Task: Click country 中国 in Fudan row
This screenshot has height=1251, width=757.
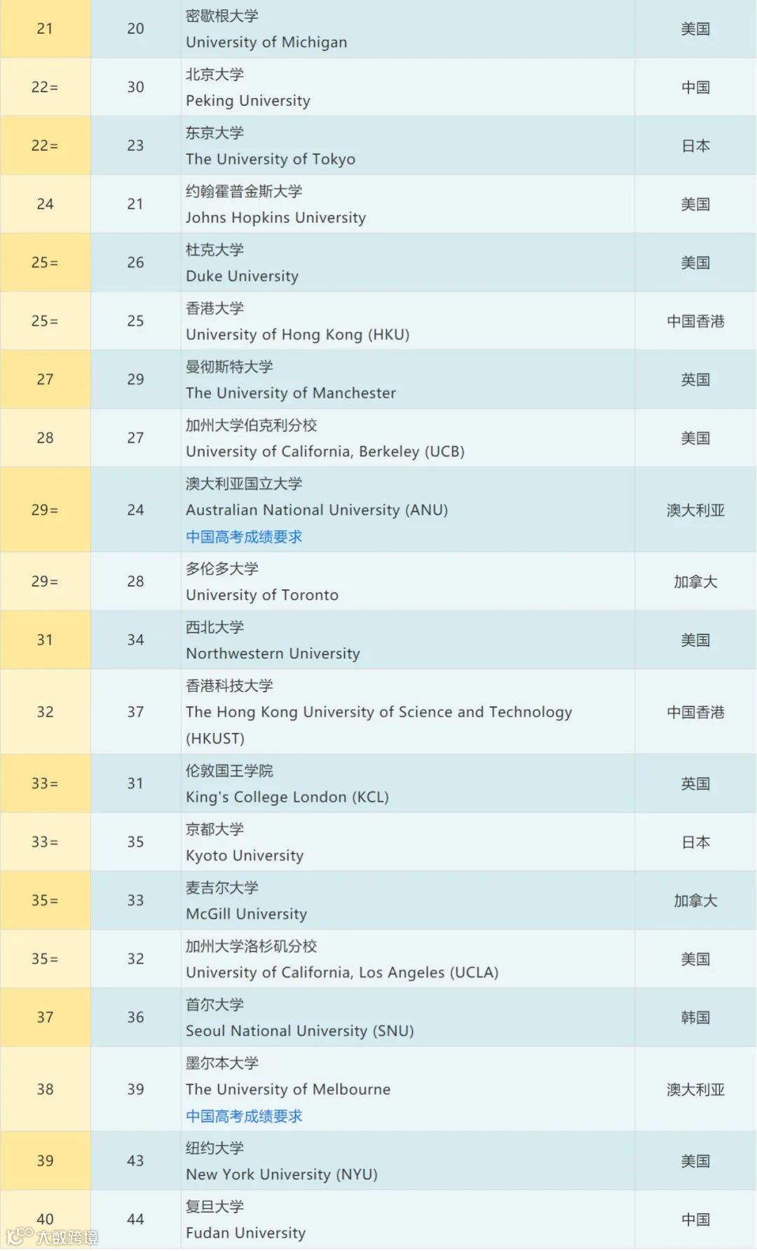Action: (695, 1219)
